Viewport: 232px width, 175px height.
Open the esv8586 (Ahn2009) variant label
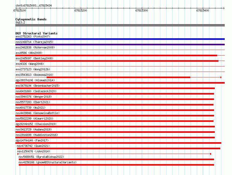29,53
